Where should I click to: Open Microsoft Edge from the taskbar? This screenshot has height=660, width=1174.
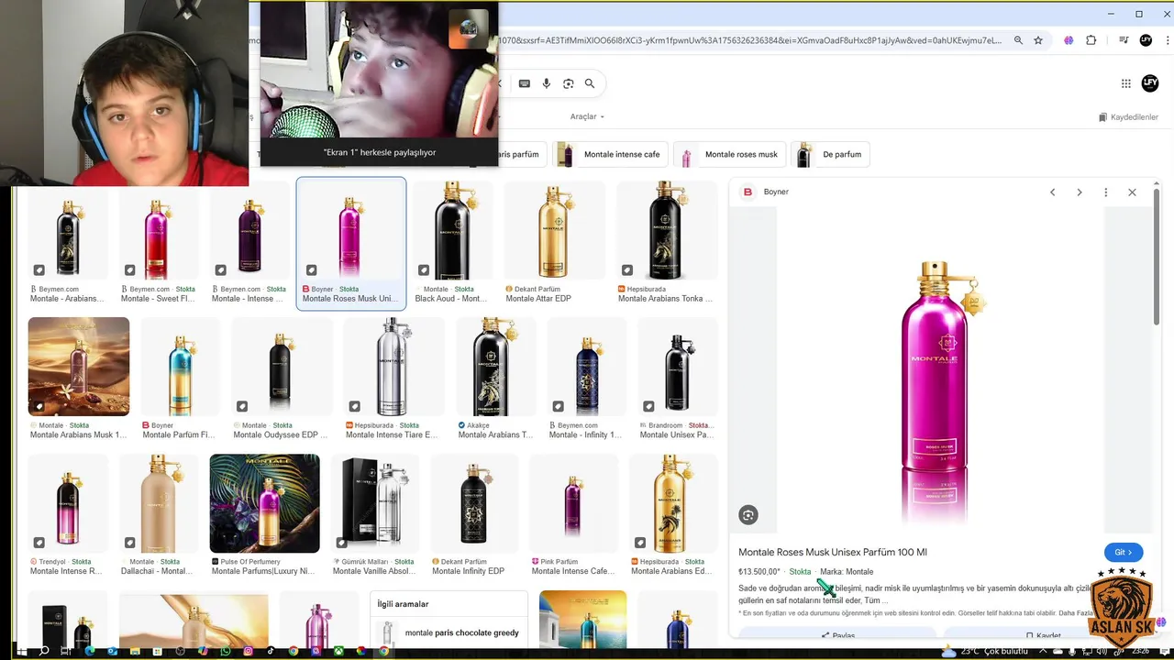[x=90, y=652]
